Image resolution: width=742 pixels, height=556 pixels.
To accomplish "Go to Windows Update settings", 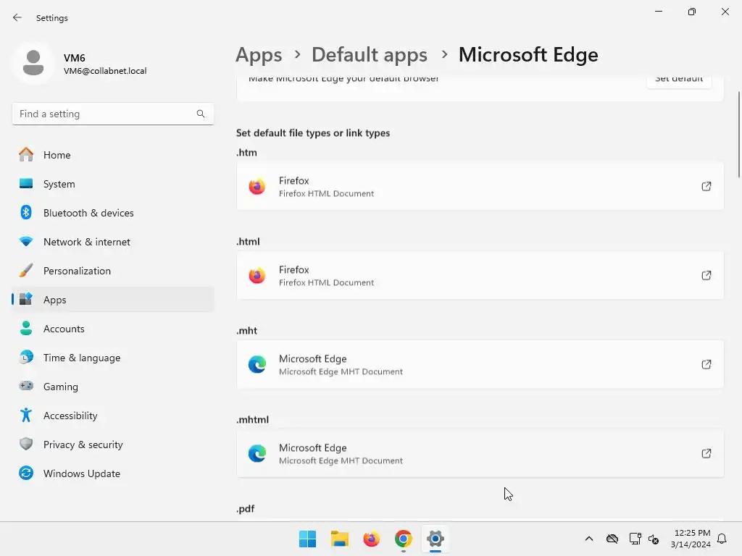I will (81, 473).
